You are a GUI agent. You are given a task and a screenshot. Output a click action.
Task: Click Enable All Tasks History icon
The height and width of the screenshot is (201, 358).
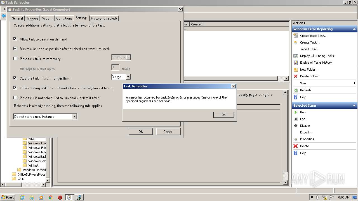coord(296,63)
